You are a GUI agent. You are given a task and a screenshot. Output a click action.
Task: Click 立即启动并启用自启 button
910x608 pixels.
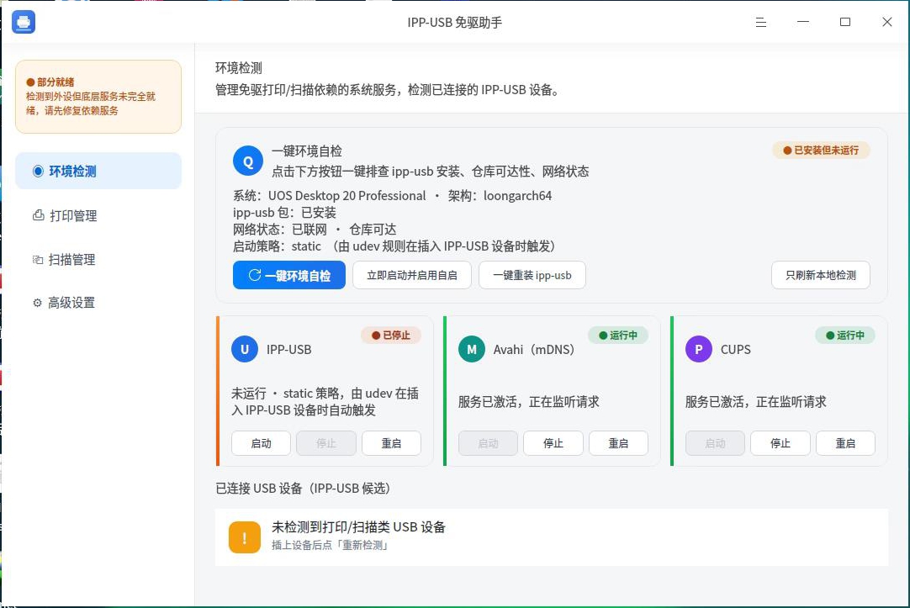[412, 275]
